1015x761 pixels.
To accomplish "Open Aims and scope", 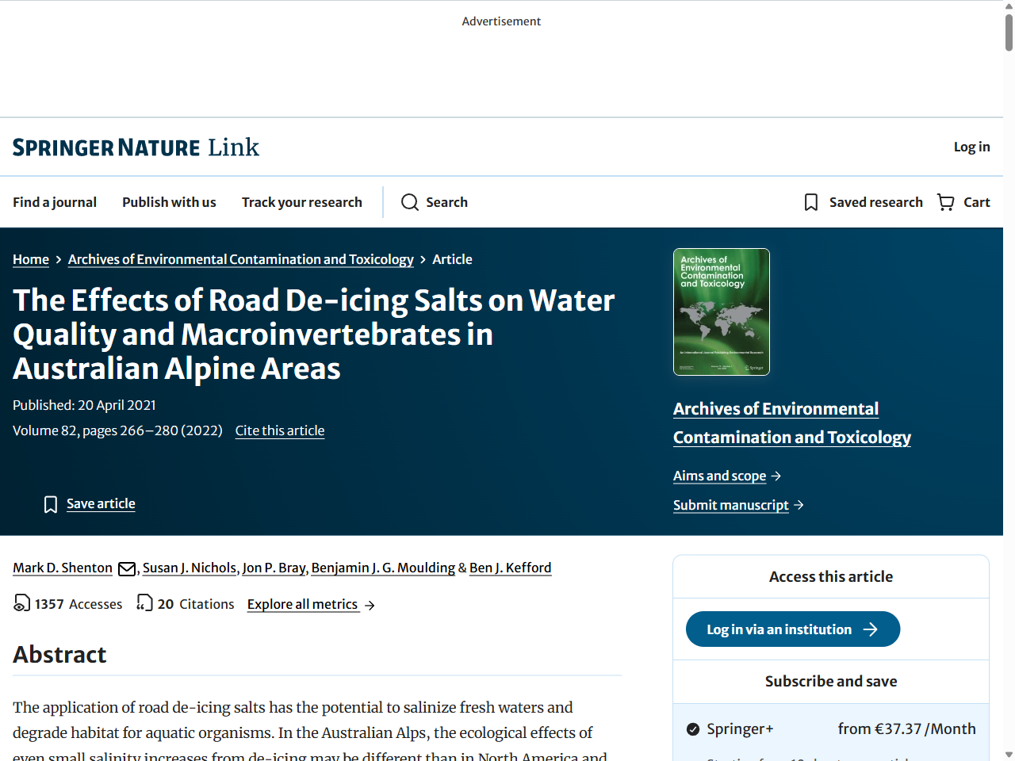I will click(x=719, y=476).
